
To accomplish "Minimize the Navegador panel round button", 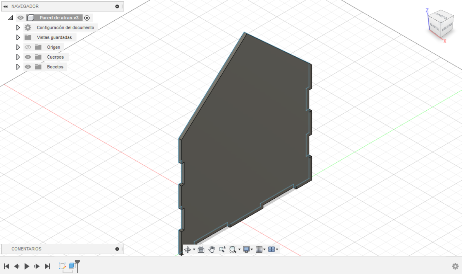I will (117, 7).
